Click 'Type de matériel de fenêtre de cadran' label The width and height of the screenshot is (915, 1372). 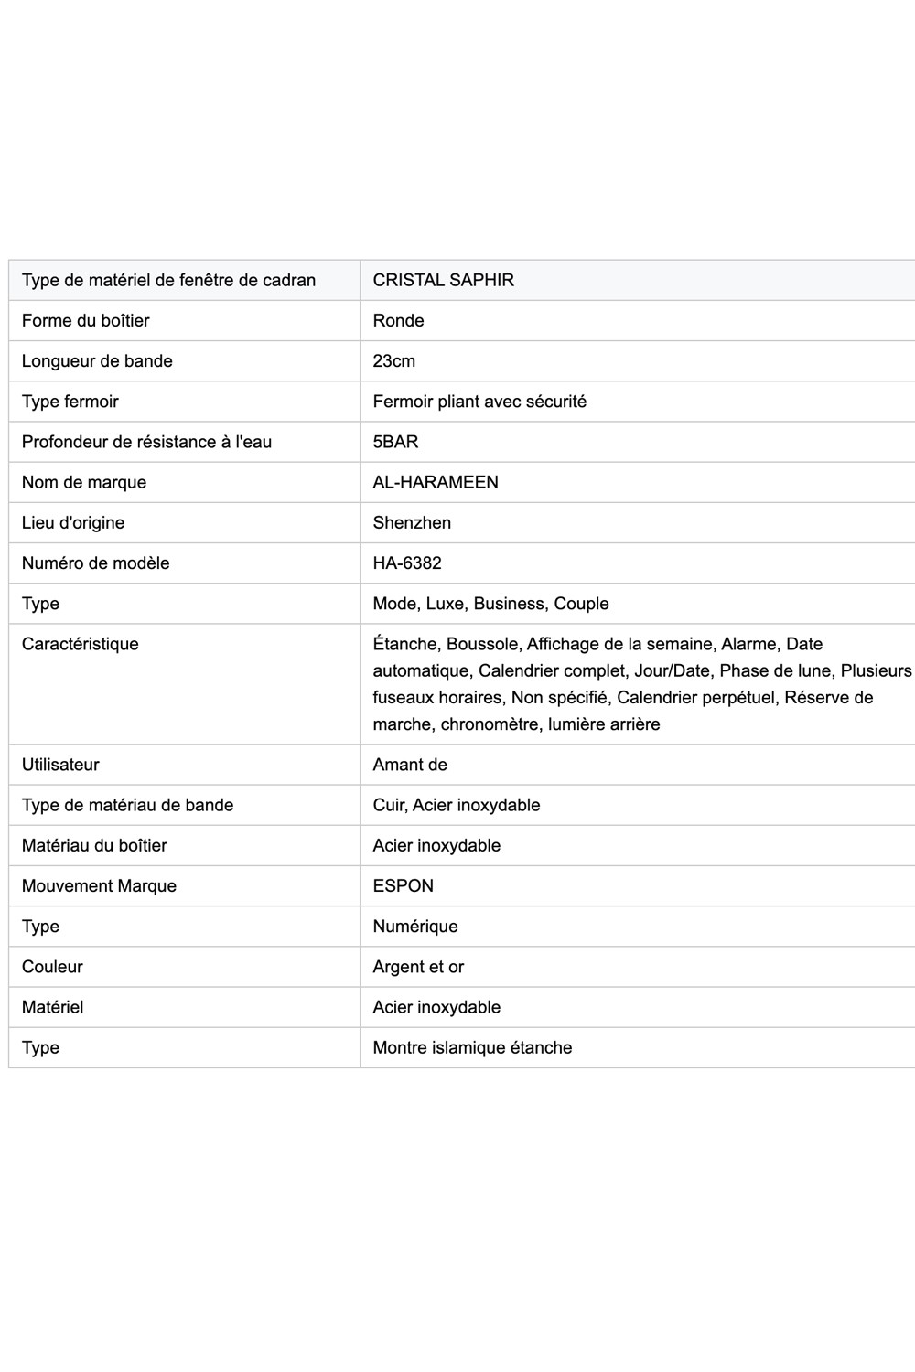tap(168, 280)
